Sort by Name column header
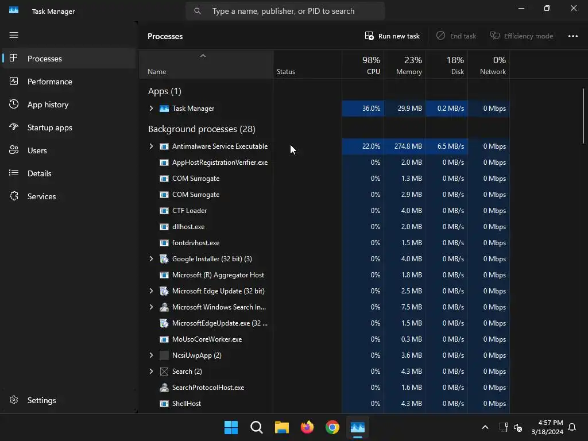The height and width of the screenshot is (441, 588). (206, 64)
